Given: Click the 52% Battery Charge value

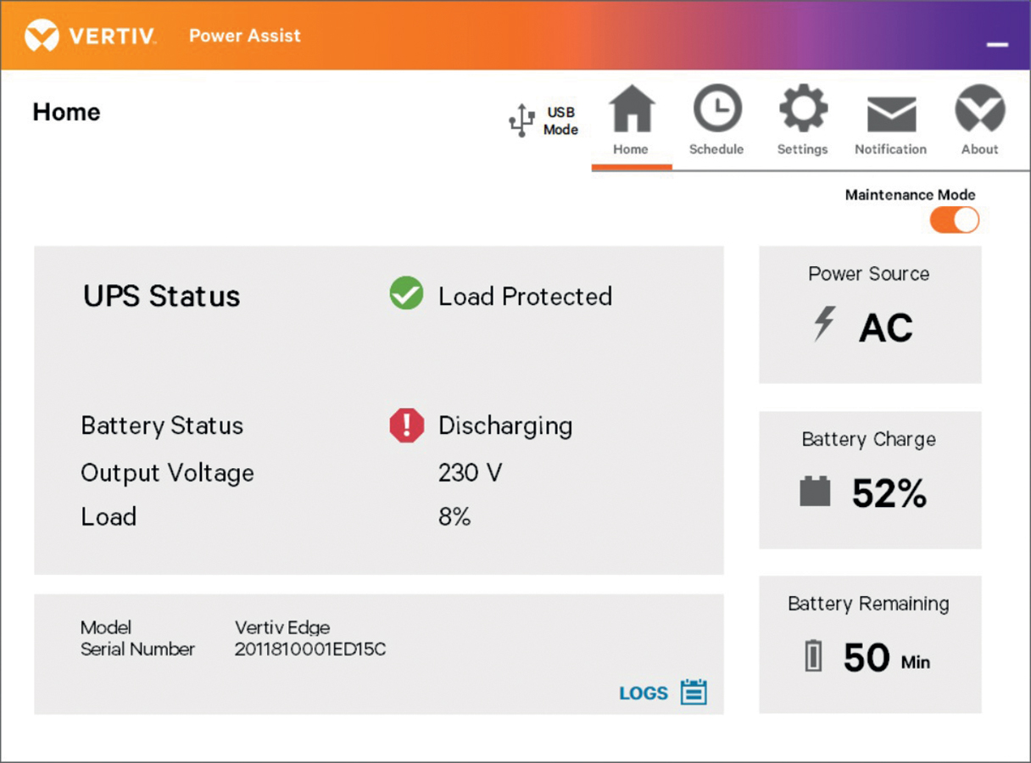Looking at the screenshot, I should pyautogui.click(x=889, y=493).
